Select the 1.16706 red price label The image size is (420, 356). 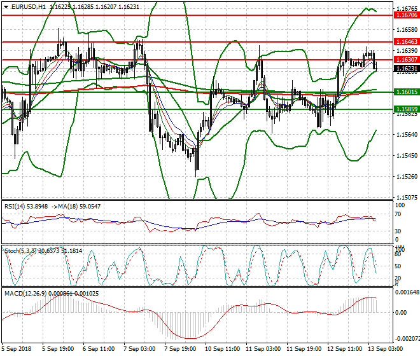pyautogui.click(x=406, y=15)
